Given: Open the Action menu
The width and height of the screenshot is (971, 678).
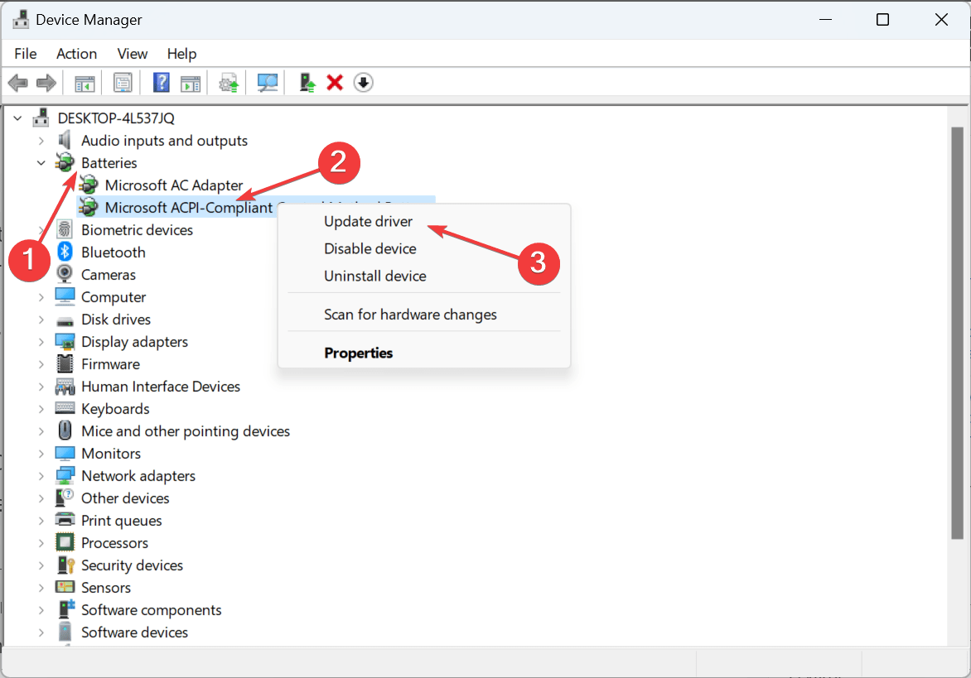Looking at the screenshot, I should pyautogui.click(x=76, y=53).
